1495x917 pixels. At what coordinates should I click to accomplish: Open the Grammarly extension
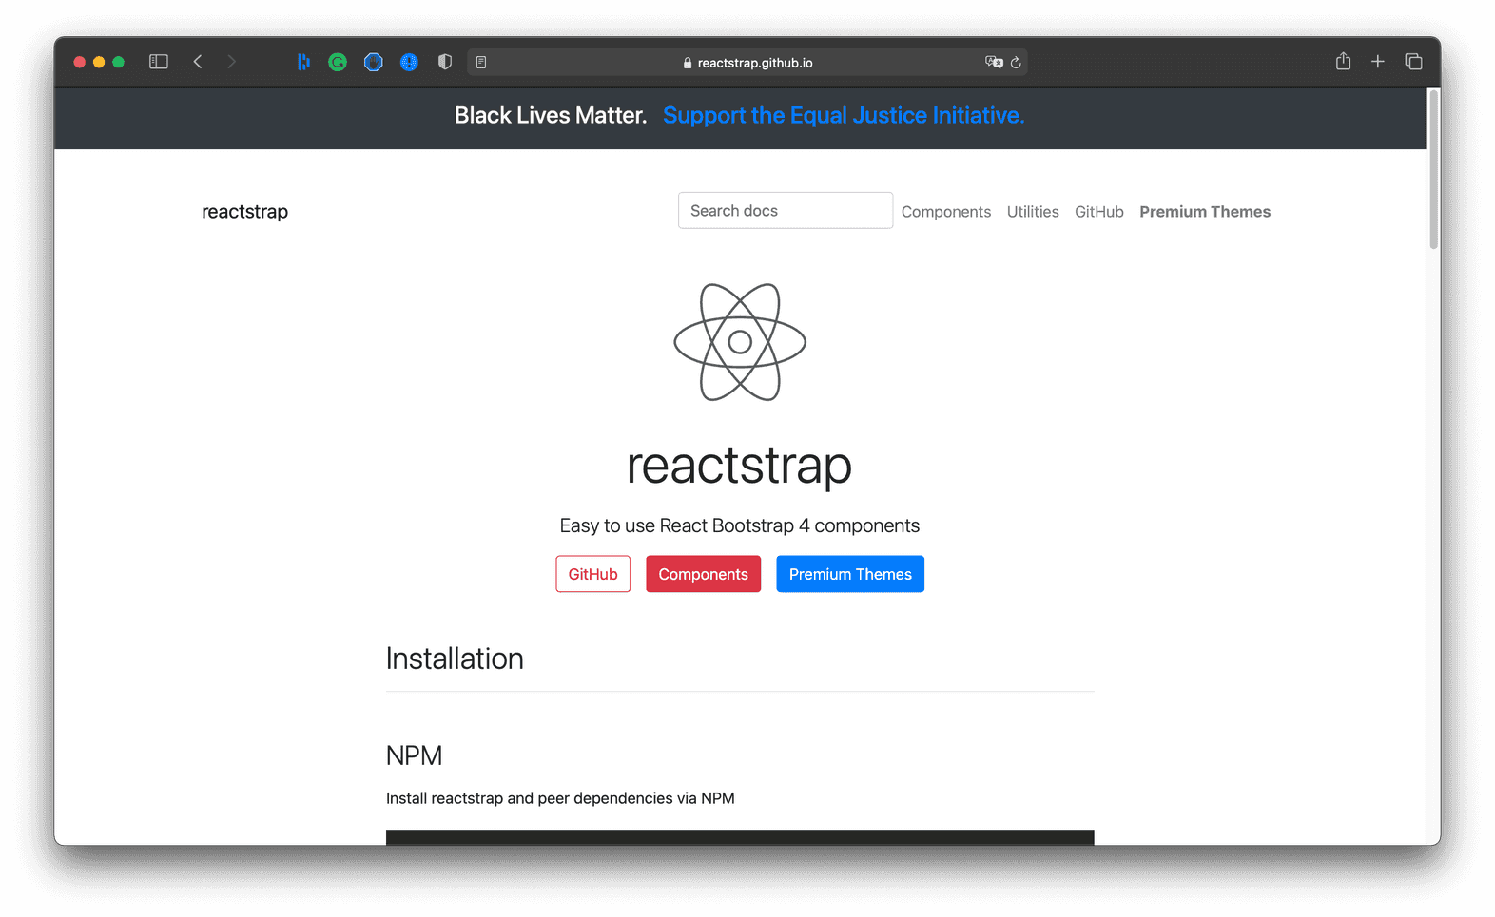338,63
